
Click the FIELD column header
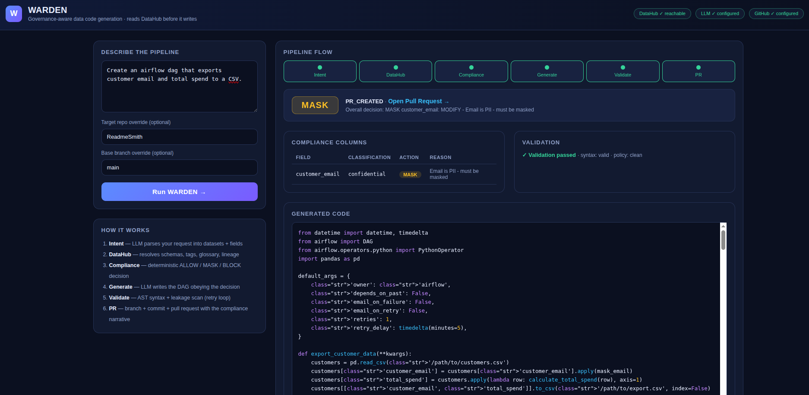[303, 157]
